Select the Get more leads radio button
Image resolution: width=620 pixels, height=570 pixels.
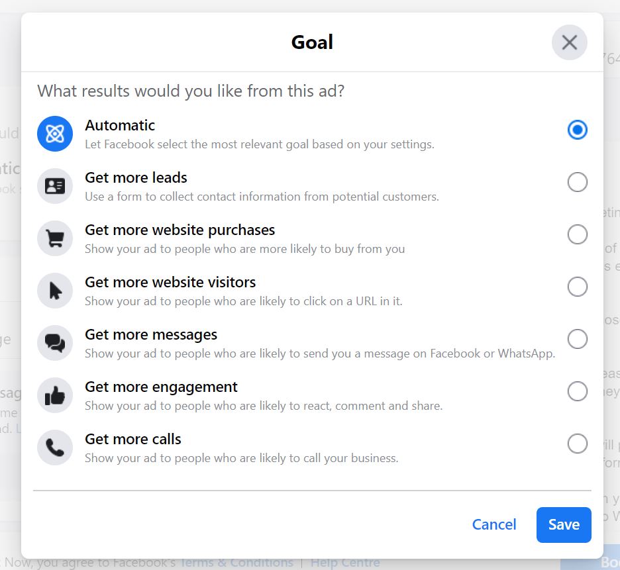click(578, 182)
